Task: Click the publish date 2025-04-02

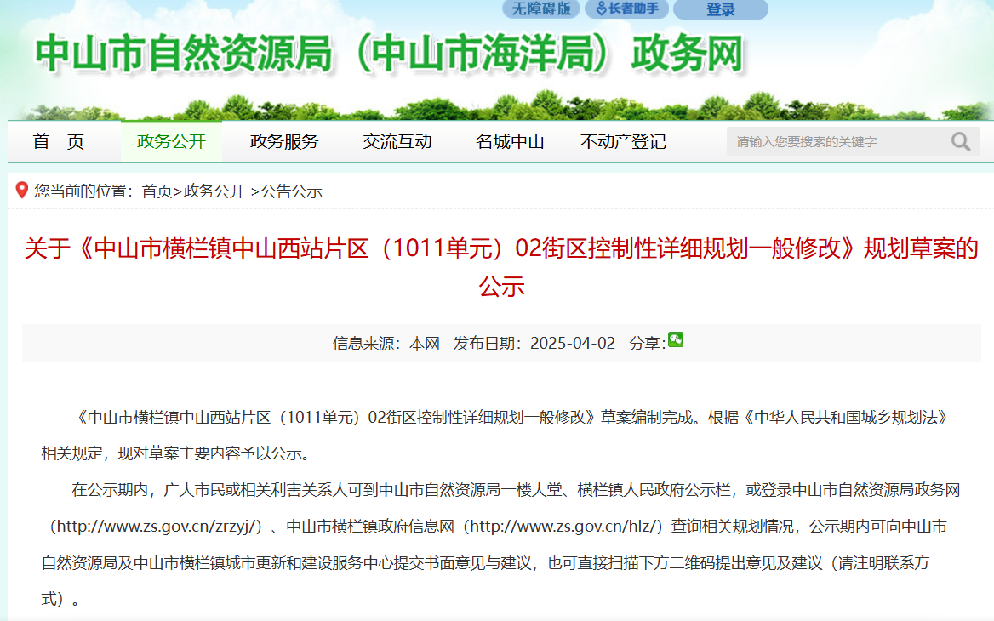Action: click(573, 343)
